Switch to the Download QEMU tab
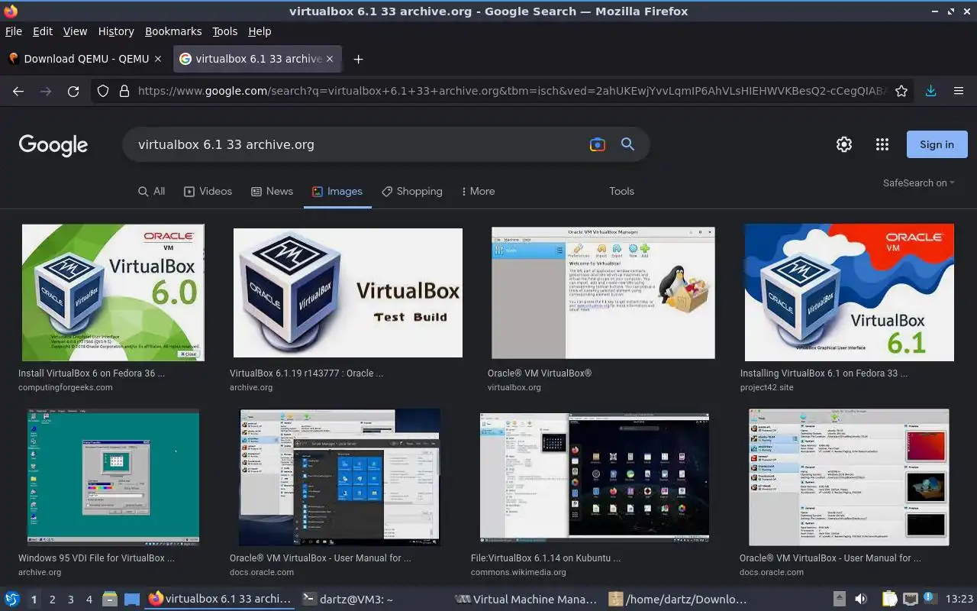The width and height of the screenshot is (977, 611). pyautogui.click(x=85, y=59)
